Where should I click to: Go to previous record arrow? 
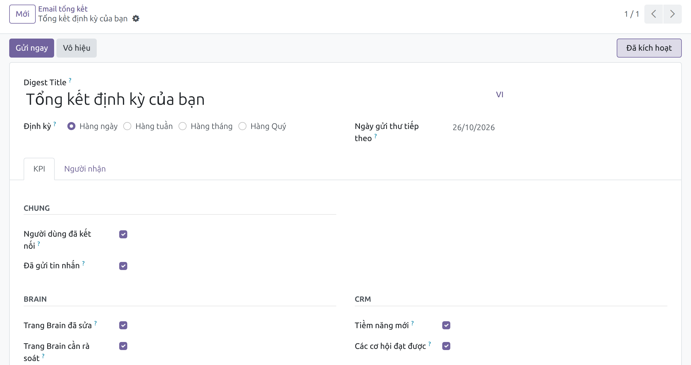point(654,14)
